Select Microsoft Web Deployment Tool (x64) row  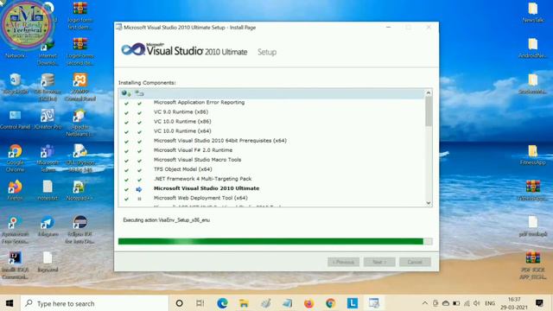coord(271,198)
